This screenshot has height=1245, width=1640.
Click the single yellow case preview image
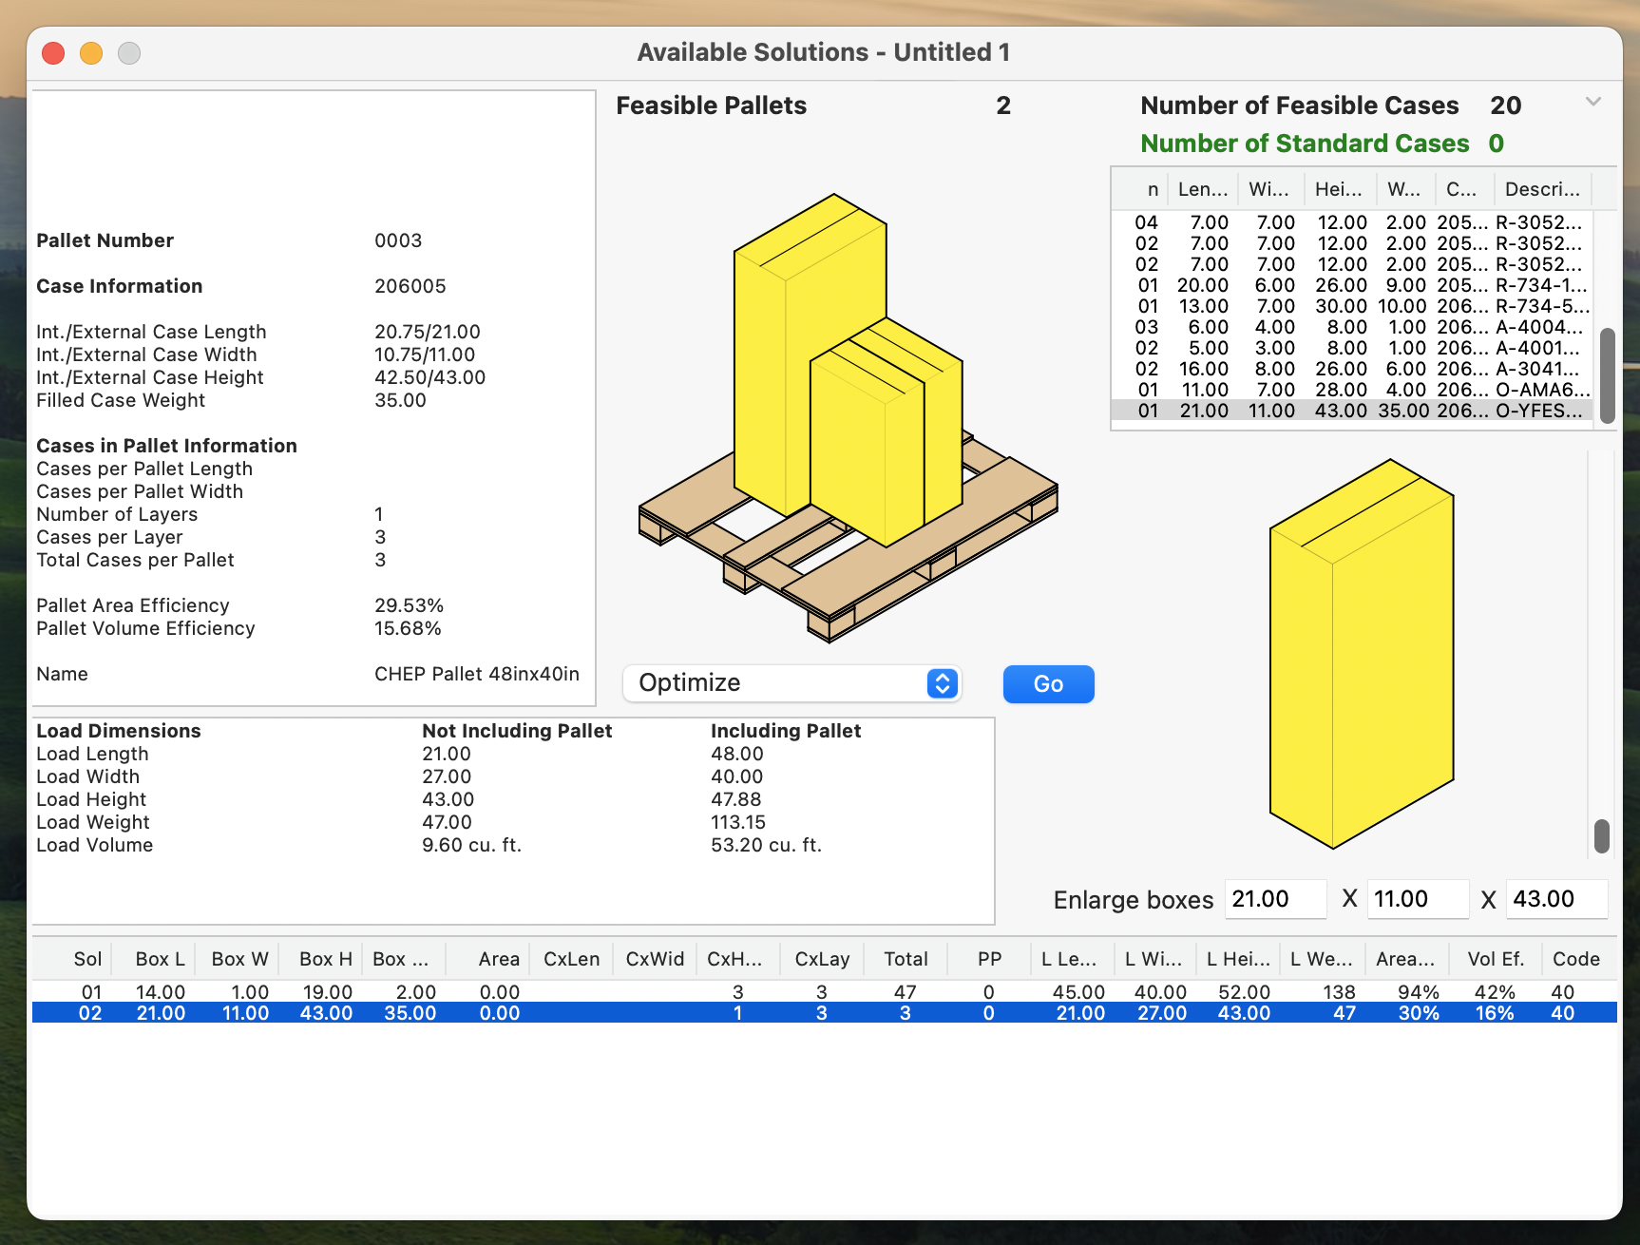tap(1362, 654)
